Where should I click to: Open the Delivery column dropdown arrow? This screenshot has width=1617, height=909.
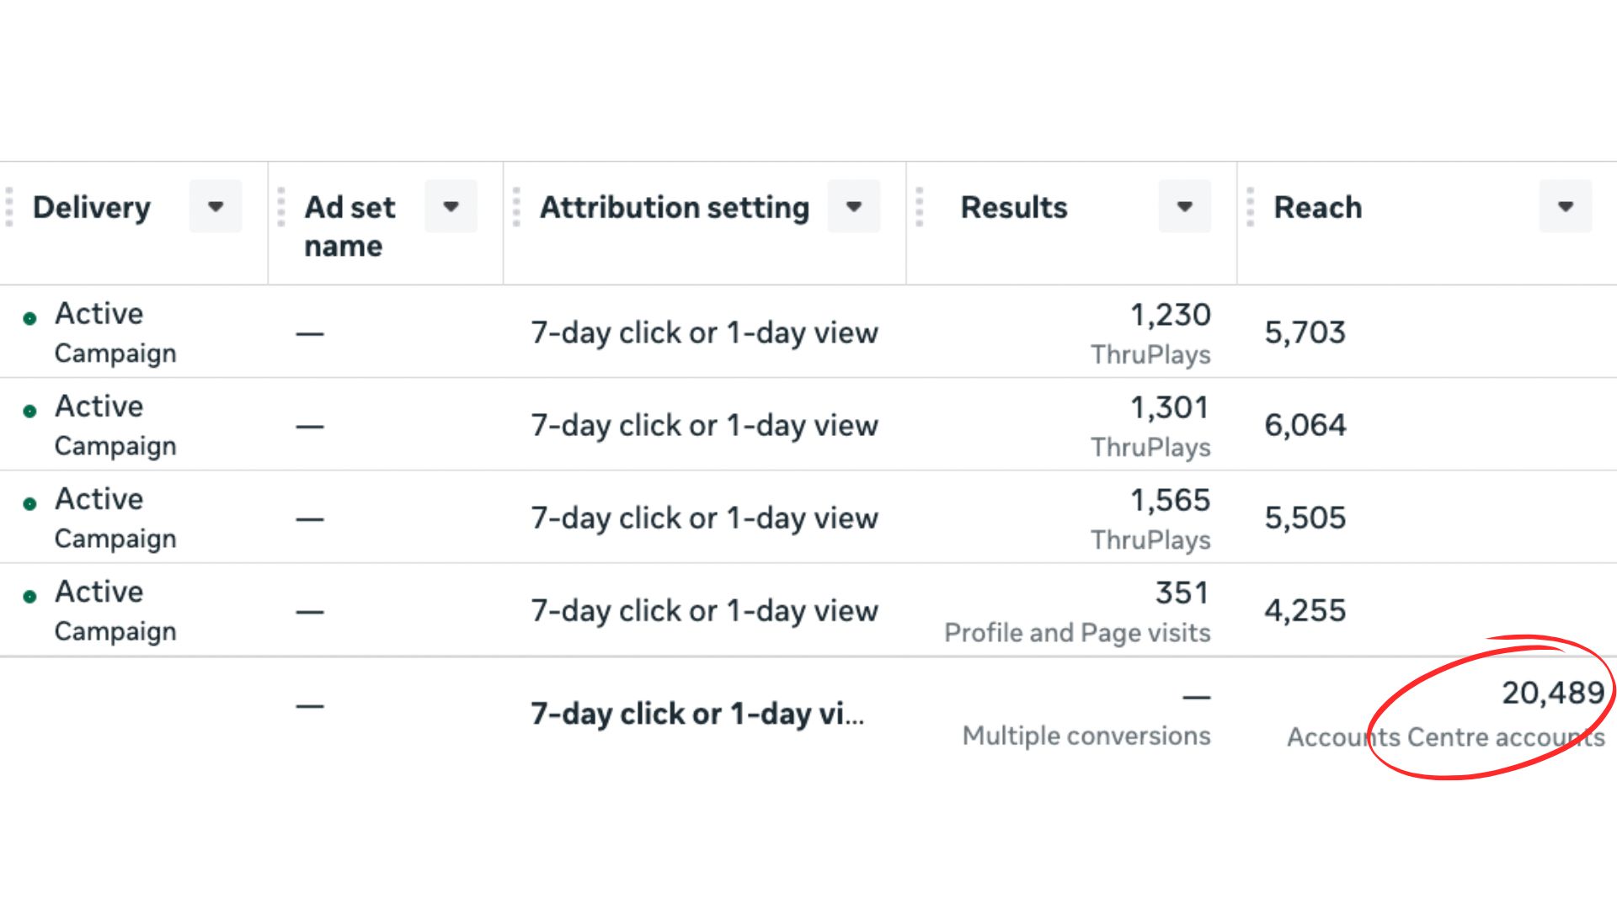216,207
